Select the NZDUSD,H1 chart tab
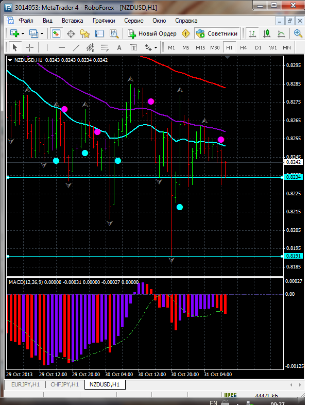309x405 pixels. pyautogui.click(x=105, y=384)
